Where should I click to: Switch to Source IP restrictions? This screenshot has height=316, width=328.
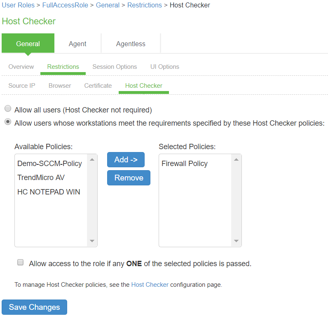pos(21,86)
